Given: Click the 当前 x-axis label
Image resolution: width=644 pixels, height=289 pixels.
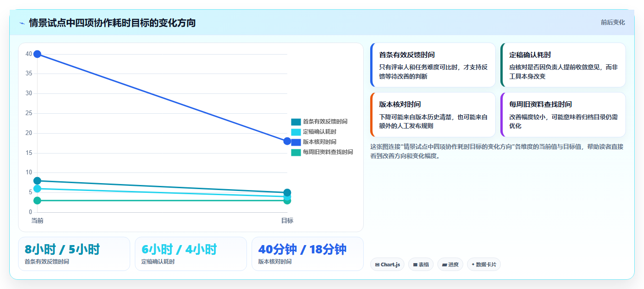Looking at the screenshot, I should pyautogui.click(x=37, y=221).
